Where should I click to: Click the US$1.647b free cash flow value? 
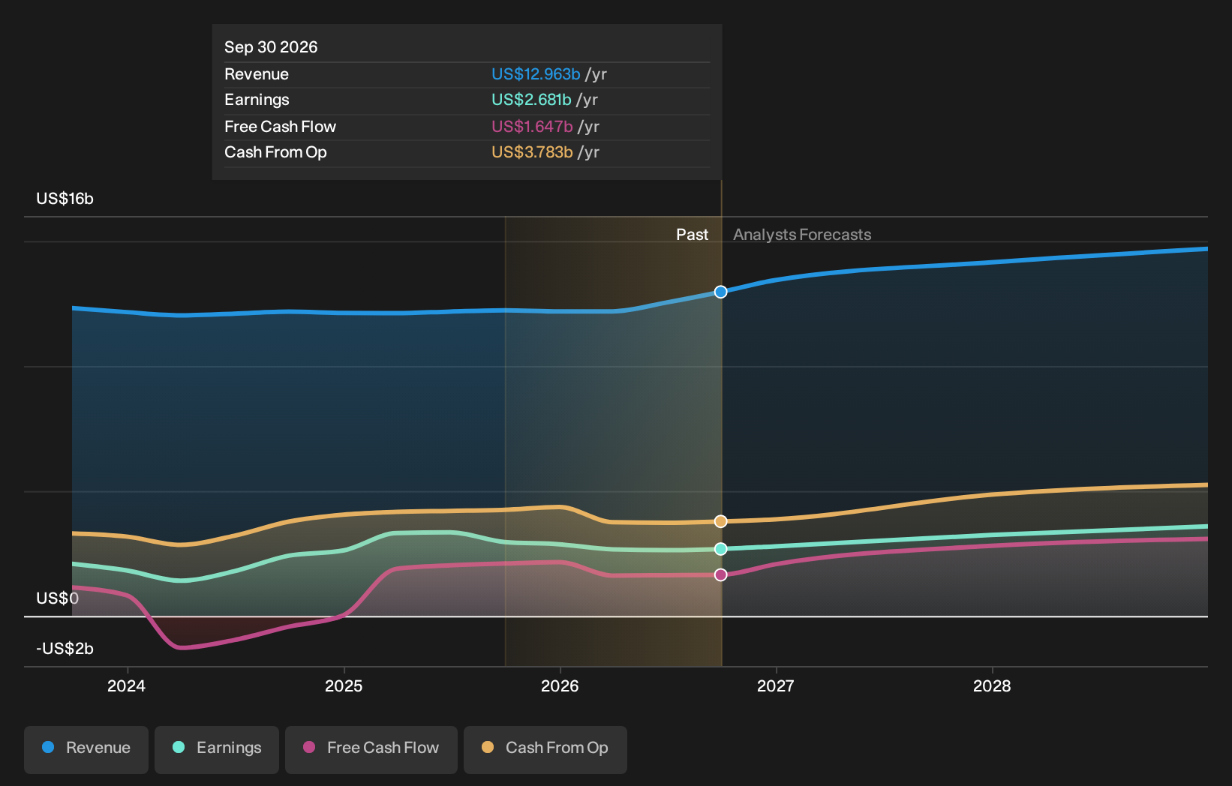pos(532,127)
